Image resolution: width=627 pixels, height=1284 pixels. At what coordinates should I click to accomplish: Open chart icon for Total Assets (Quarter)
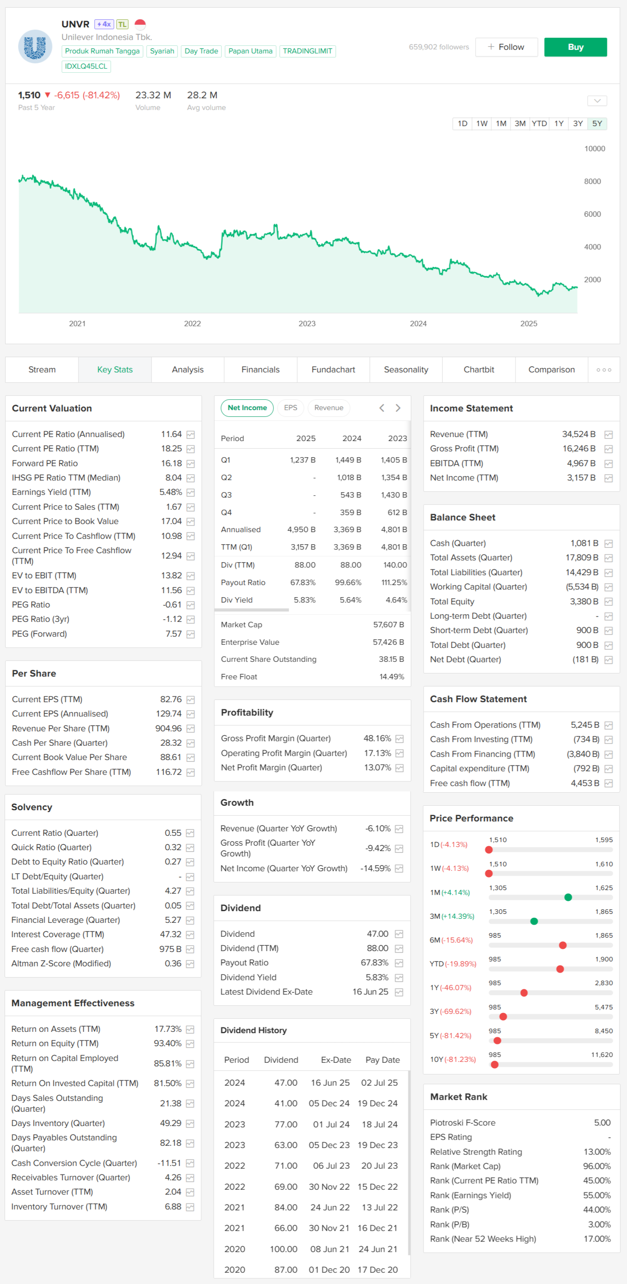608,558
